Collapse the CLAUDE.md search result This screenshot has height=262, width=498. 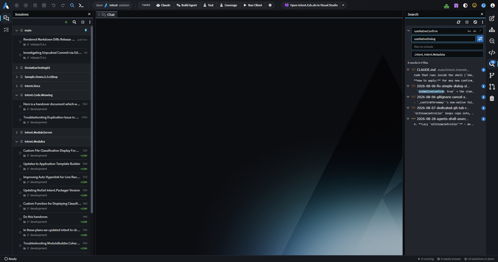pos(408,70)
